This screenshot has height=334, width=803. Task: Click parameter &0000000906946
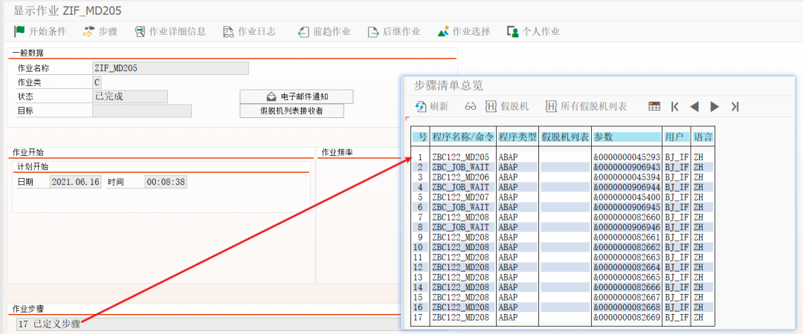pyautogui.click(x=627, y=227)
